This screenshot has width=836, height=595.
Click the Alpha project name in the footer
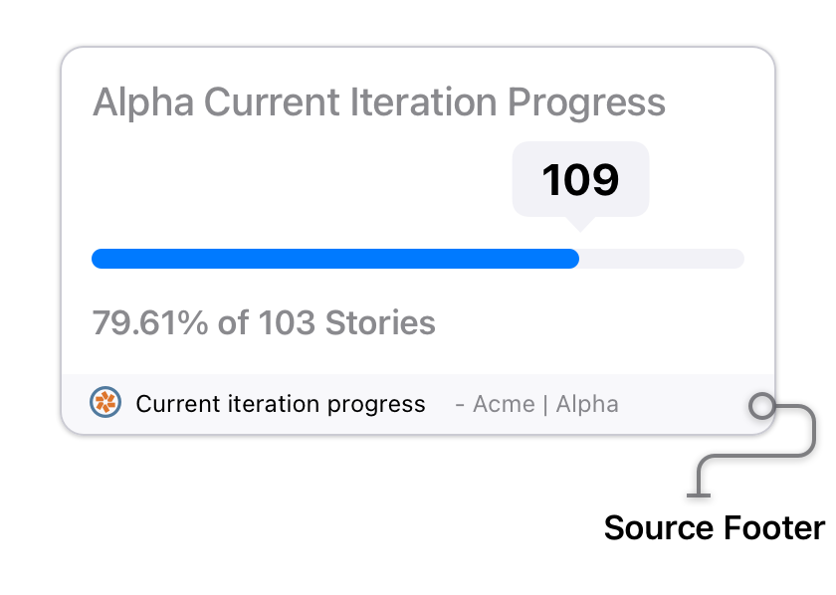(587, 404)
